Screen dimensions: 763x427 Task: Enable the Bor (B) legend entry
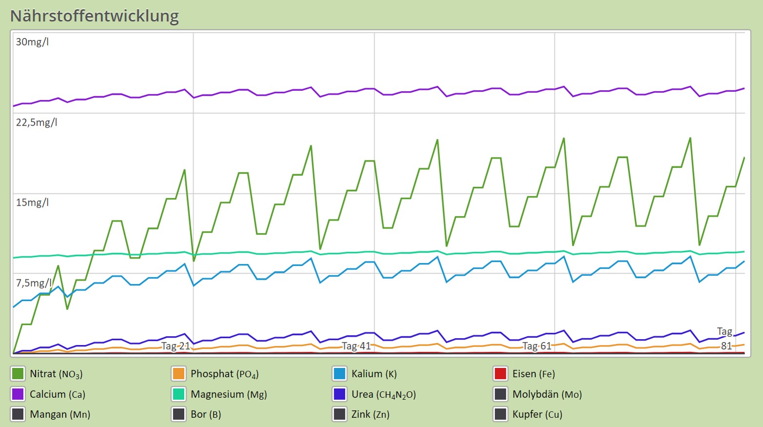pos(179,414)
